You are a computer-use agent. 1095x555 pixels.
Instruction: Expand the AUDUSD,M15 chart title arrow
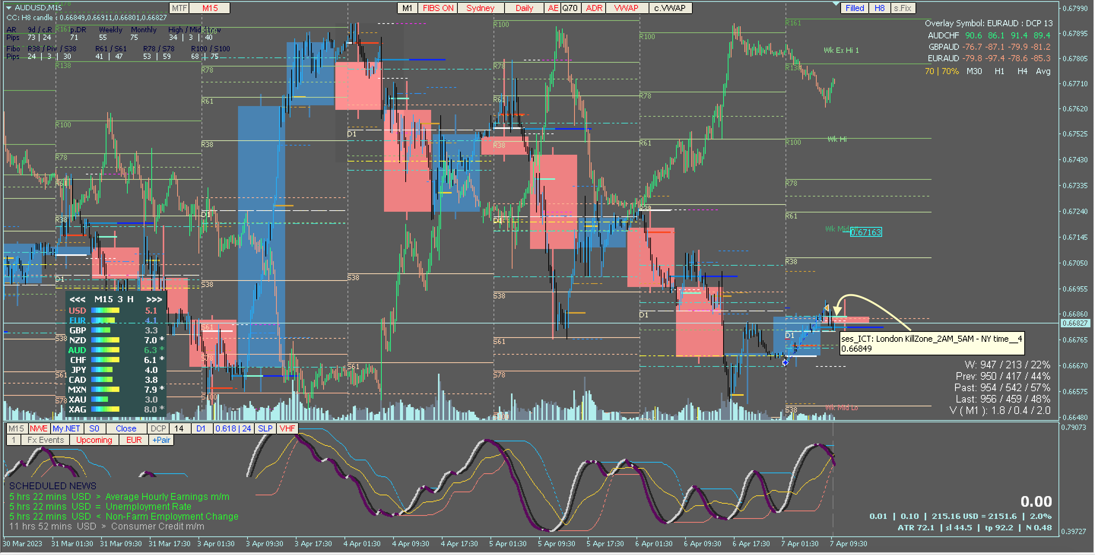pyautogui.click(x=8, y=8)
